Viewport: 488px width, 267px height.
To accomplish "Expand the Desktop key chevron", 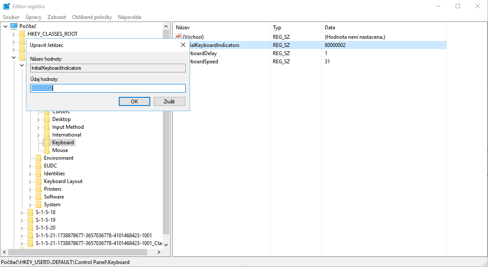I will point(38,120).
